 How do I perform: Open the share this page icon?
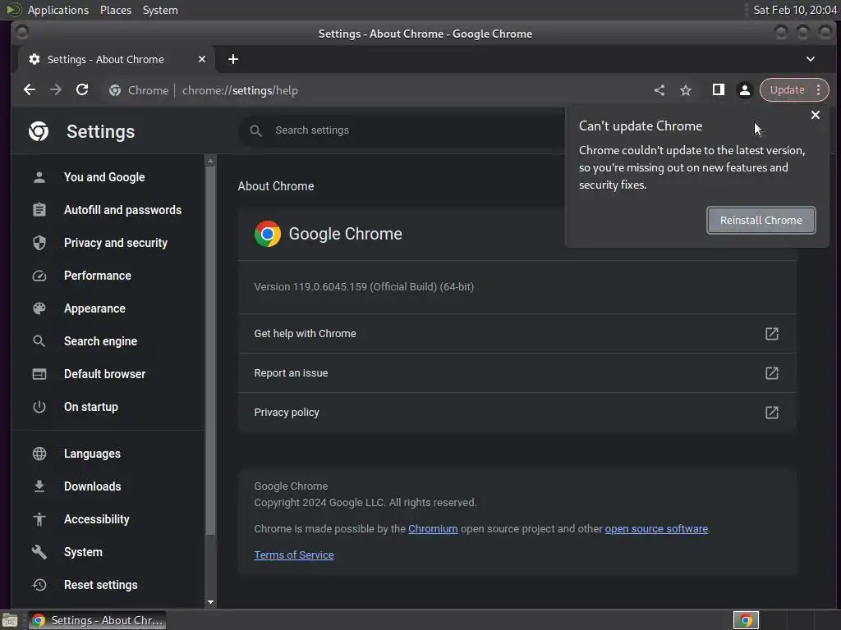[659, 90]
